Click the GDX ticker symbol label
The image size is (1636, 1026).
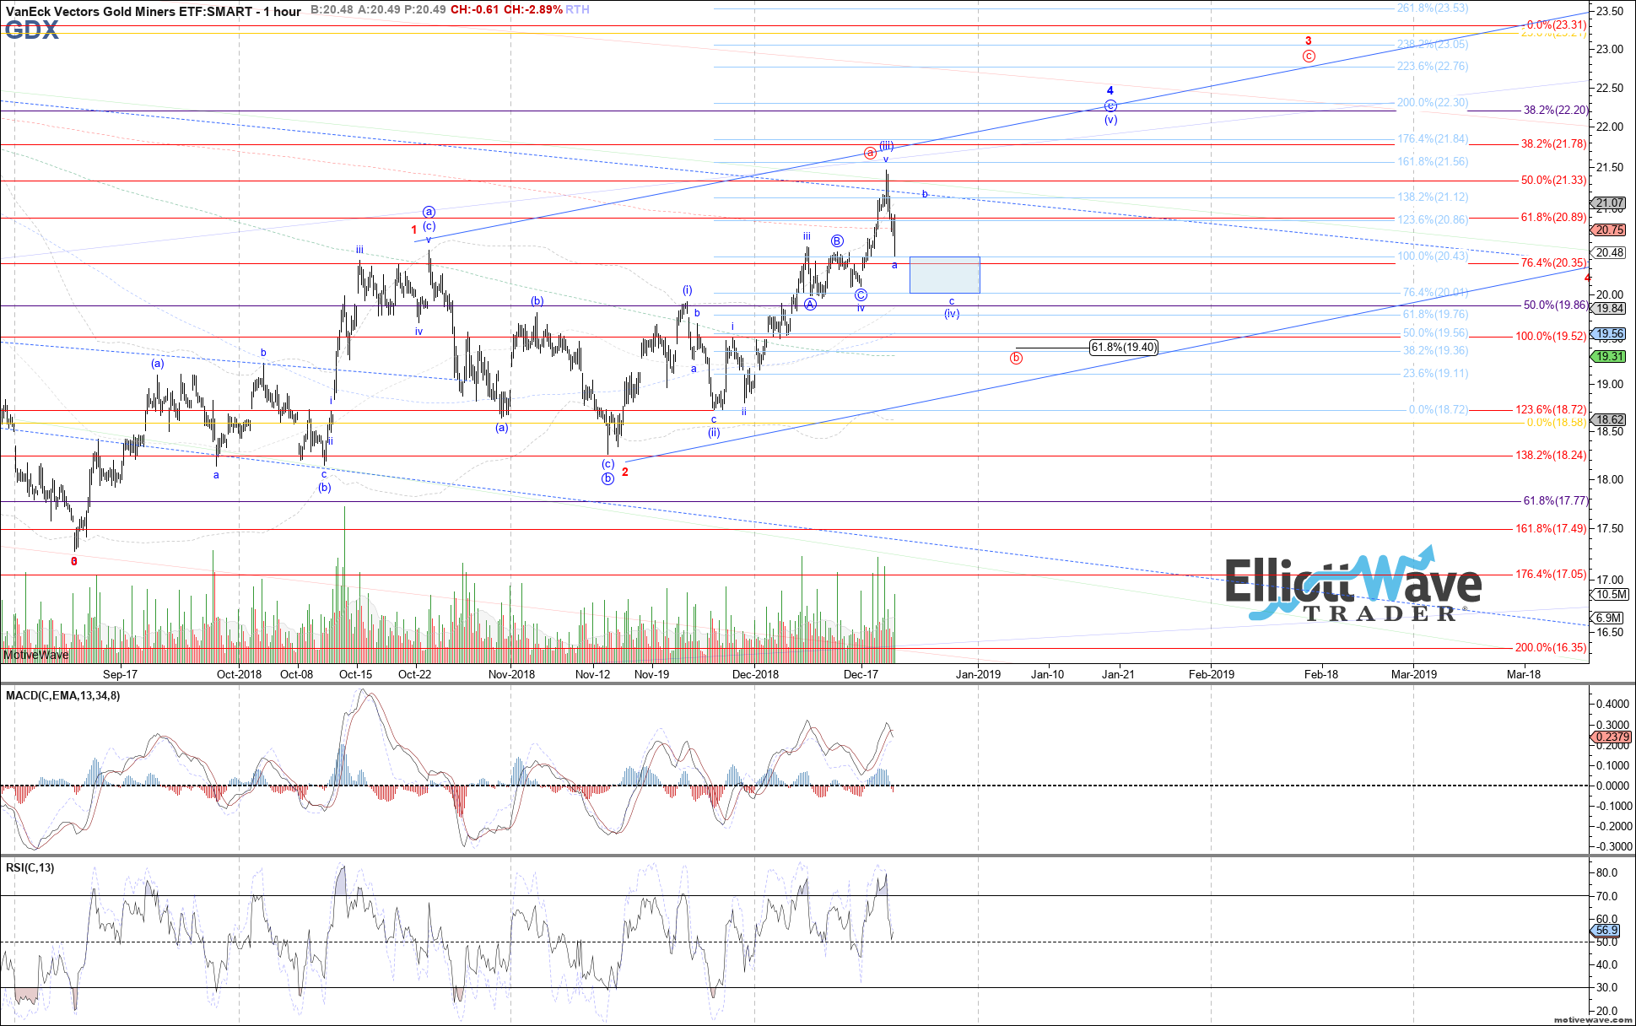pos(31,31)
